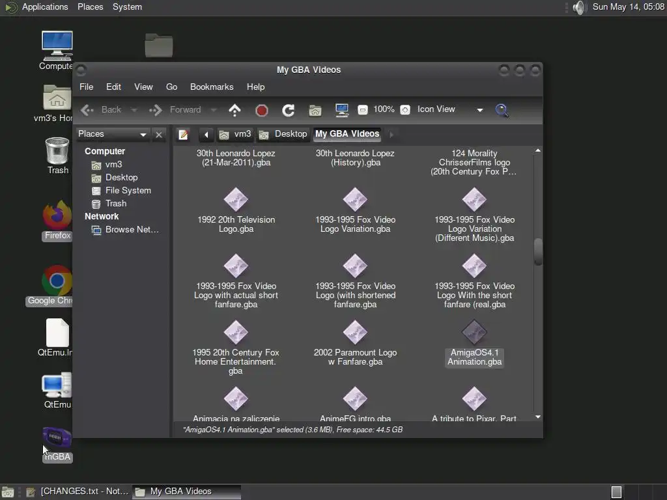The image size is (667, 500).
Task: Open System panel menu
Action: pyautogui.click(x=127, y=7)
